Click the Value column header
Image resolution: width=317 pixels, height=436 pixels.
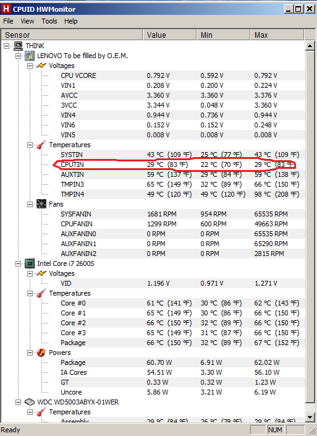pos(170,35)
